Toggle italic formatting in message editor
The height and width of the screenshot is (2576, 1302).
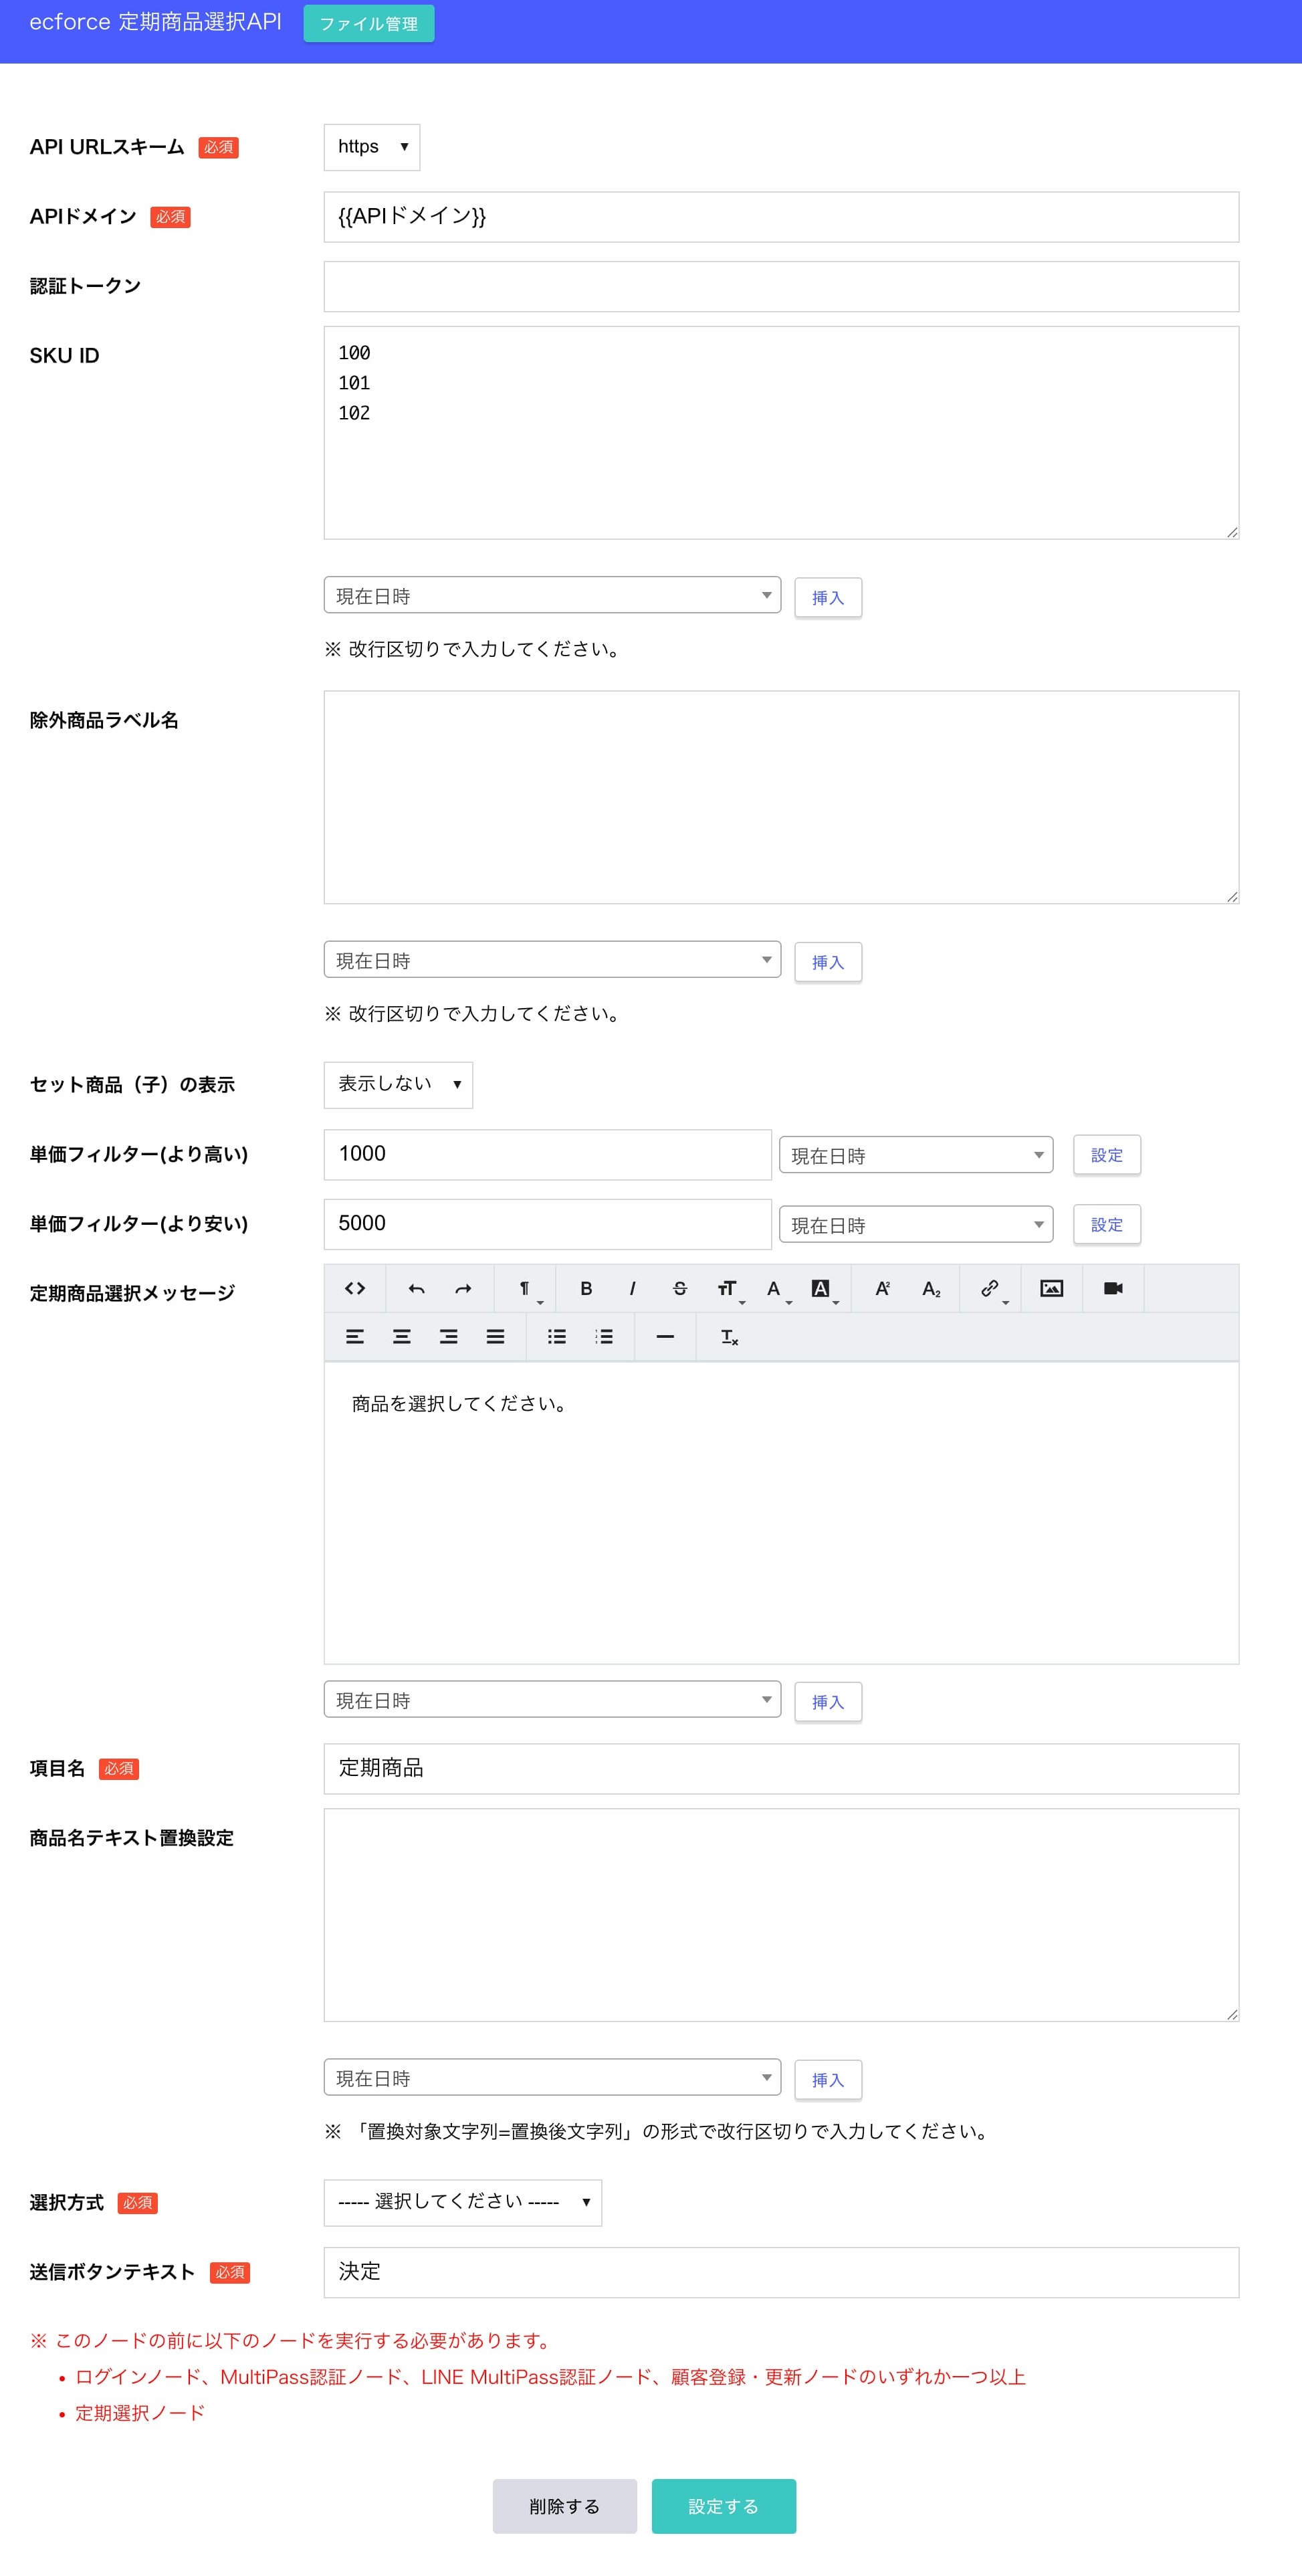(x=632, y=1288)
